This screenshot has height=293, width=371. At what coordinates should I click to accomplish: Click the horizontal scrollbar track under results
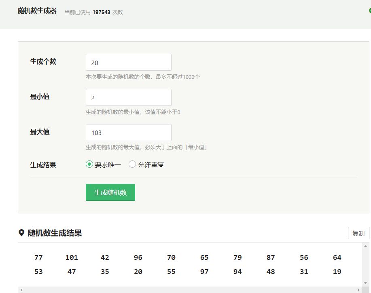[190, 290]
